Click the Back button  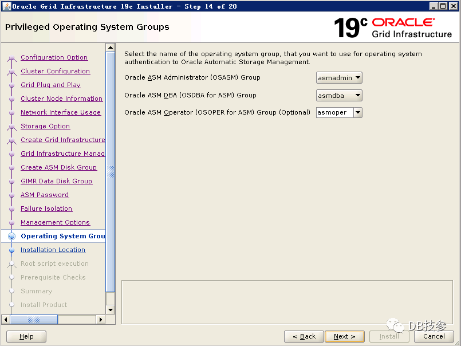[x=304, y=336]
